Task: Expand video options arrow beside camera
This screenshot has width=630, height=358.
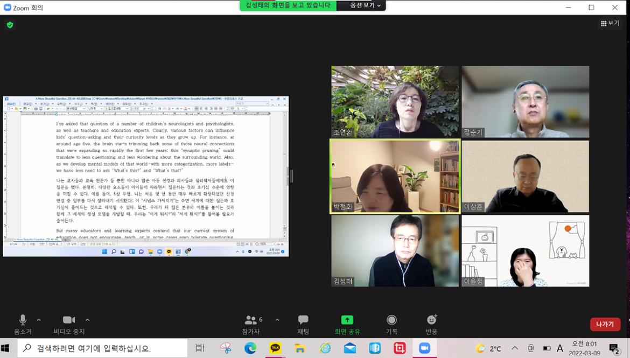Action: click(87, 320)
